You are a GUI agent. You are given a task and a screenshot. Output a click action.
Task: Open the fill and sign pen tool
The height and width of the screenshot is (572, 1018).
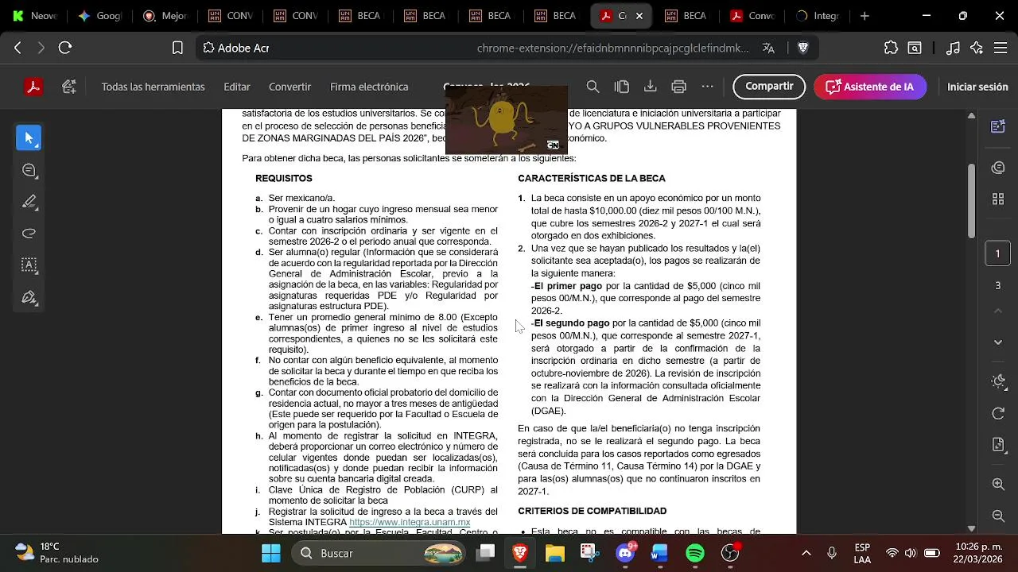[x=29, y=298]
